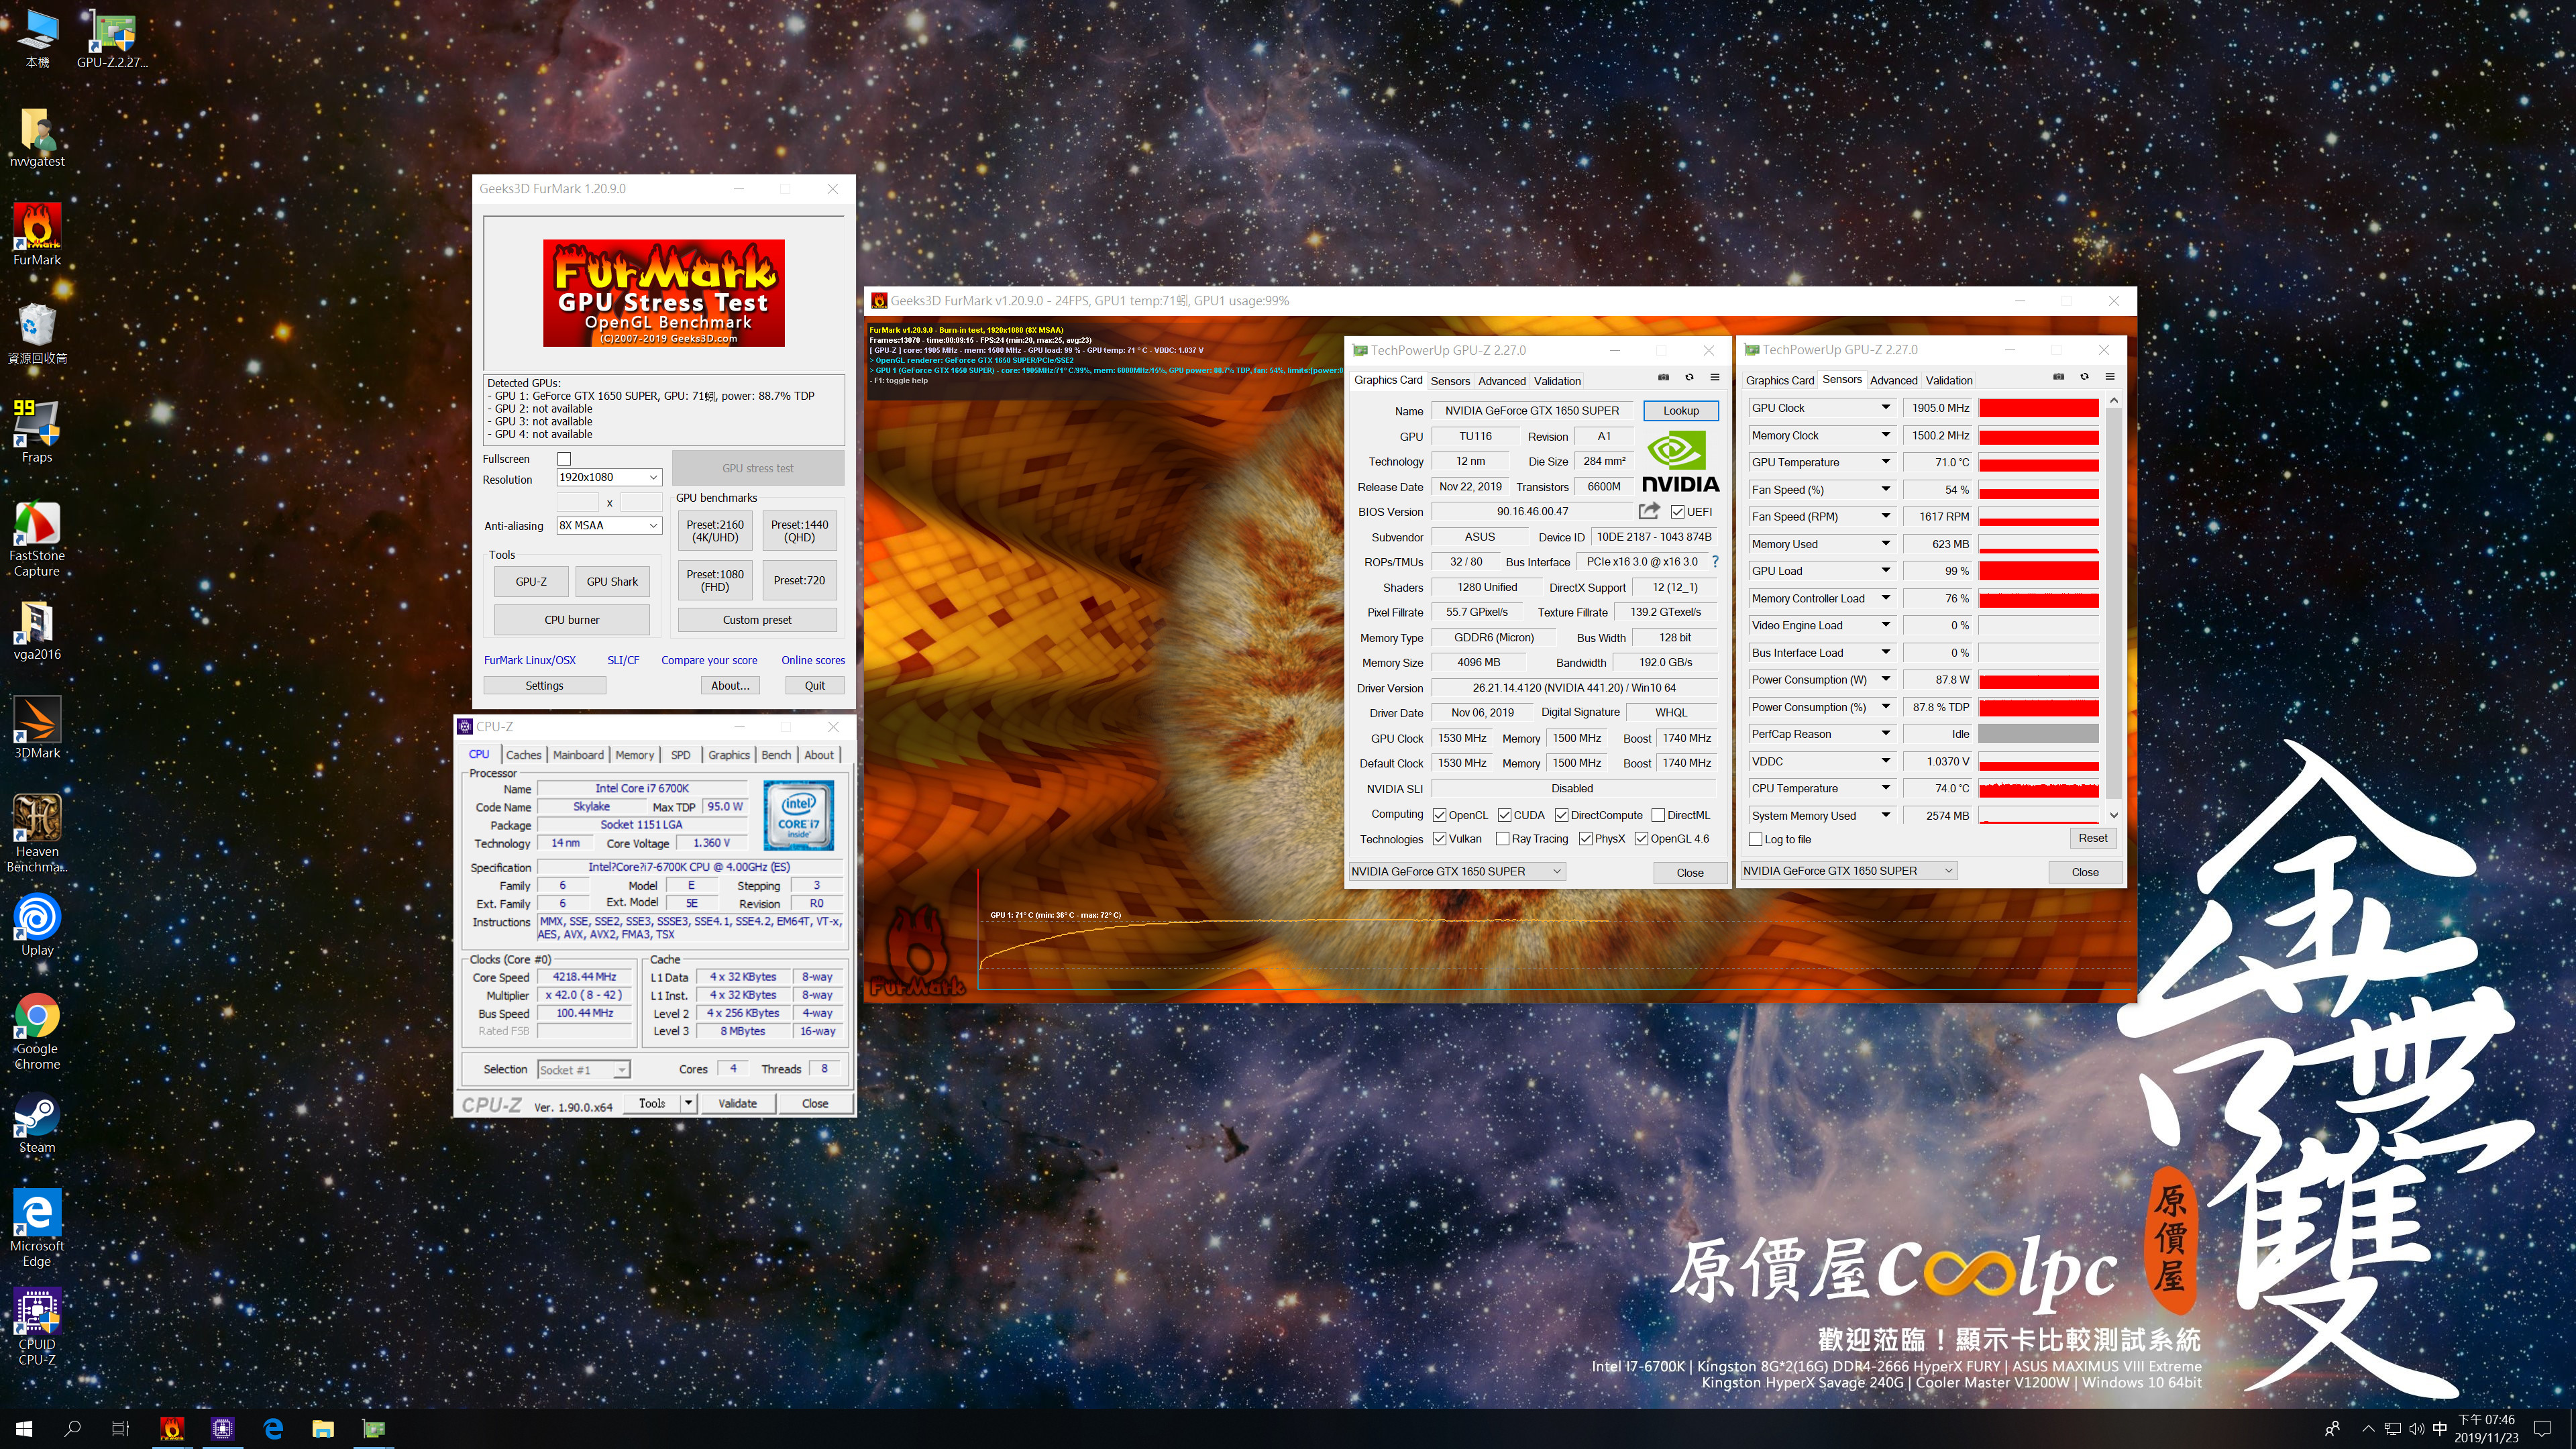Image resolution: width=2576 pixels, height=1449 pixels.
Task: Switch to Advanced tab in GPU-Z Graphics Card window
Action: tap(1502, 381)
